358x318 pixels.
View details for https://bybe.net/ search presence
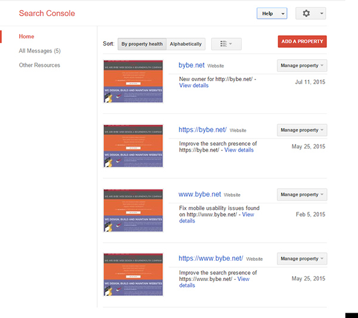coord(239,150)
